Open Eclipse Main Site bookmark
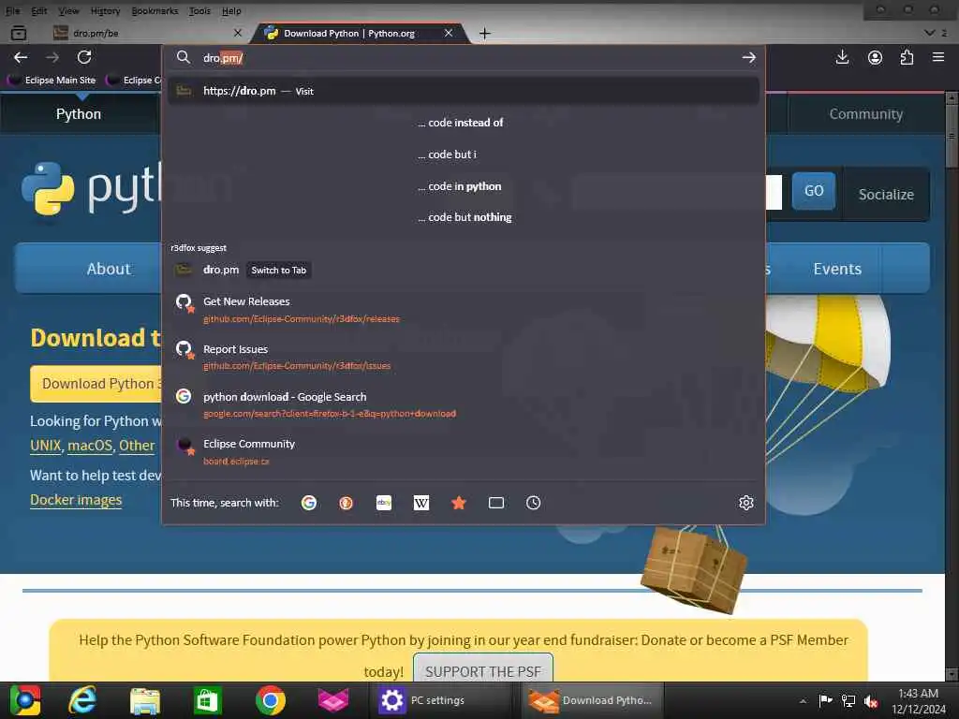The image size is (959, 719). [52, 81]
